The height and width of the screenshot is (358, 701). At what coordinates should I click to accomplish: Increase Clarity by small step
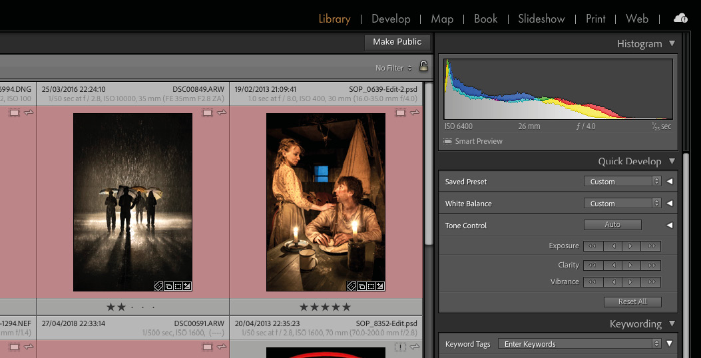tap(631, 266)
